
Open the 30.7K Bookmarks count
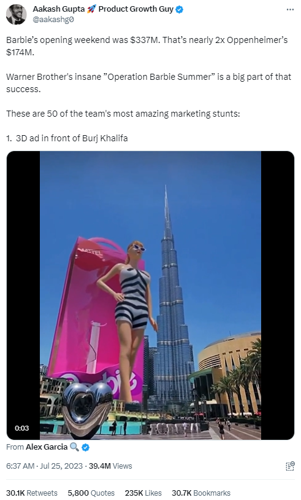pyautogui.click(x=201, y=493)
